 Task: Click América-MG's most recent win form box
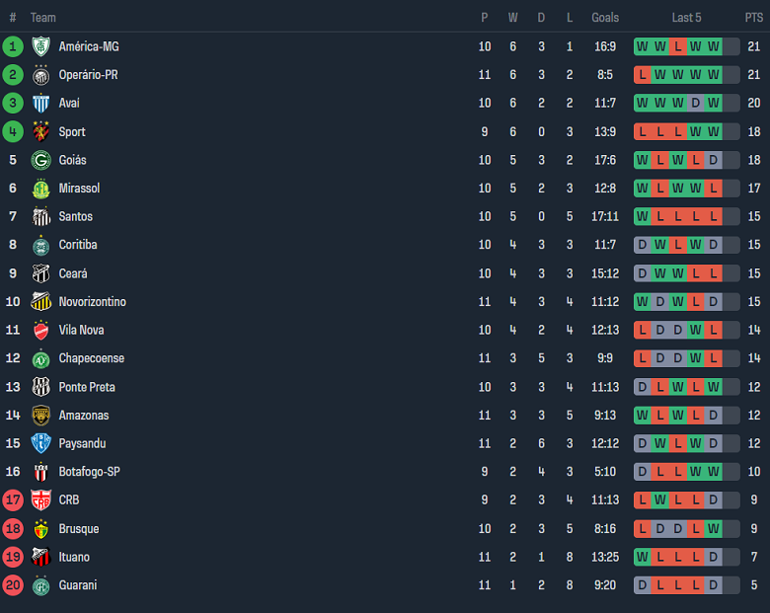713,46
